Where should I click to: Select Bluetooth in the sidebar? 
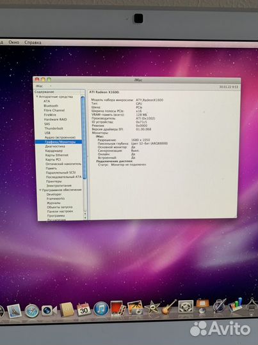pos(51,105)
